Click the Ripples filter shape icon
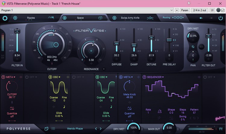The image size is (226, 134). click(51, 18)
